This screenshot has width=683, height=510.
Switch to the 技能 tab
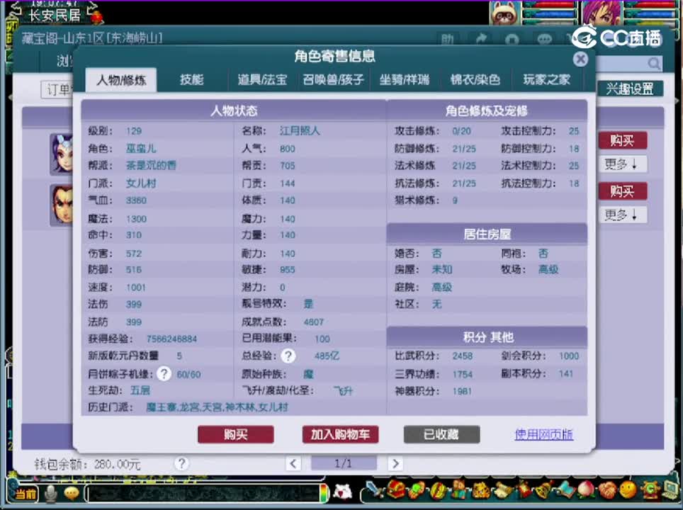(x=191, y=80)
